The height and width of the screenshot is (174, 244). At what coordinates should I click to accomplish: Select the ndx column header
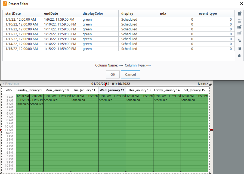(x=177, y=14)
